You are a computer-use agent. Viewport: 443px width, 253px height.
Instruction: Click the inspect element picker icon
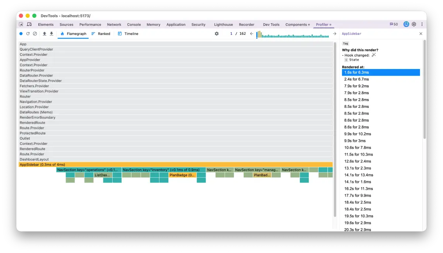(21, 24)
